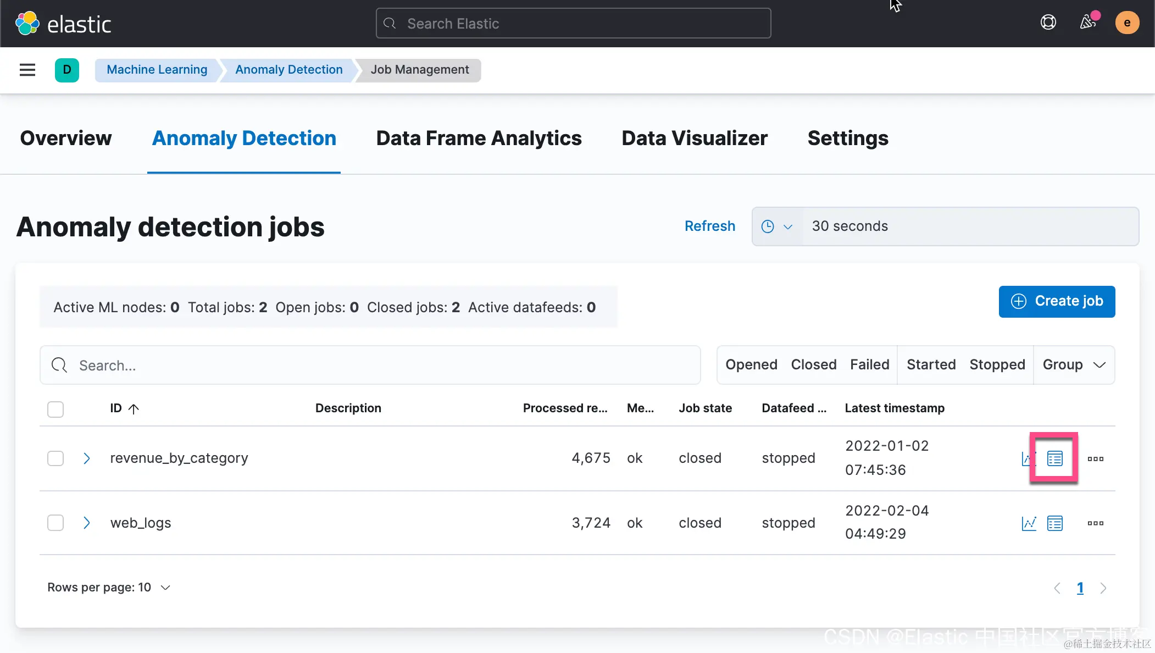Screen dimensions: 1155x653
Task: Open actions menu for revenue_by_category
Action: (x=1095, y=458)
